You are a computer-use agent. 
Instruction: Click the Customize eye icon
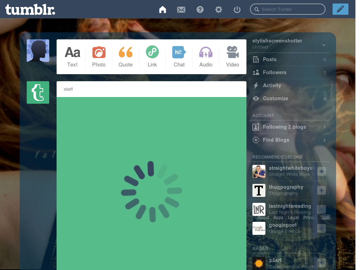point(256,98)
